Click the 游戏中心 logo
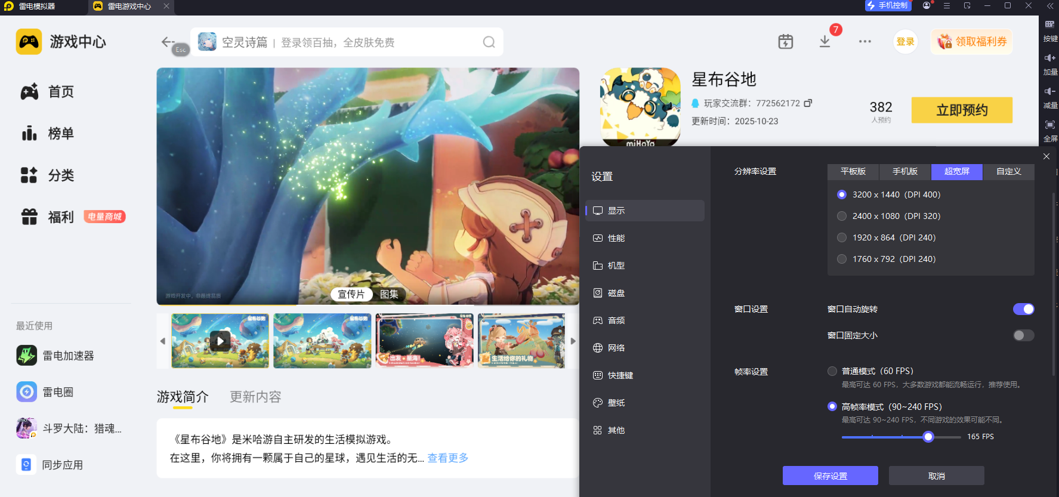 click(61, 42)
